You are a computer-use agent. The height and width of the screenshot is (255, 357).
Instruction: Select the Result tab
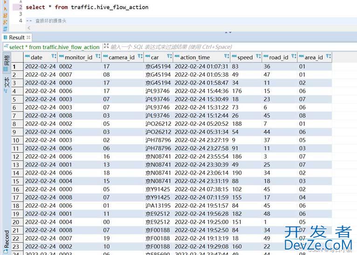16,37
